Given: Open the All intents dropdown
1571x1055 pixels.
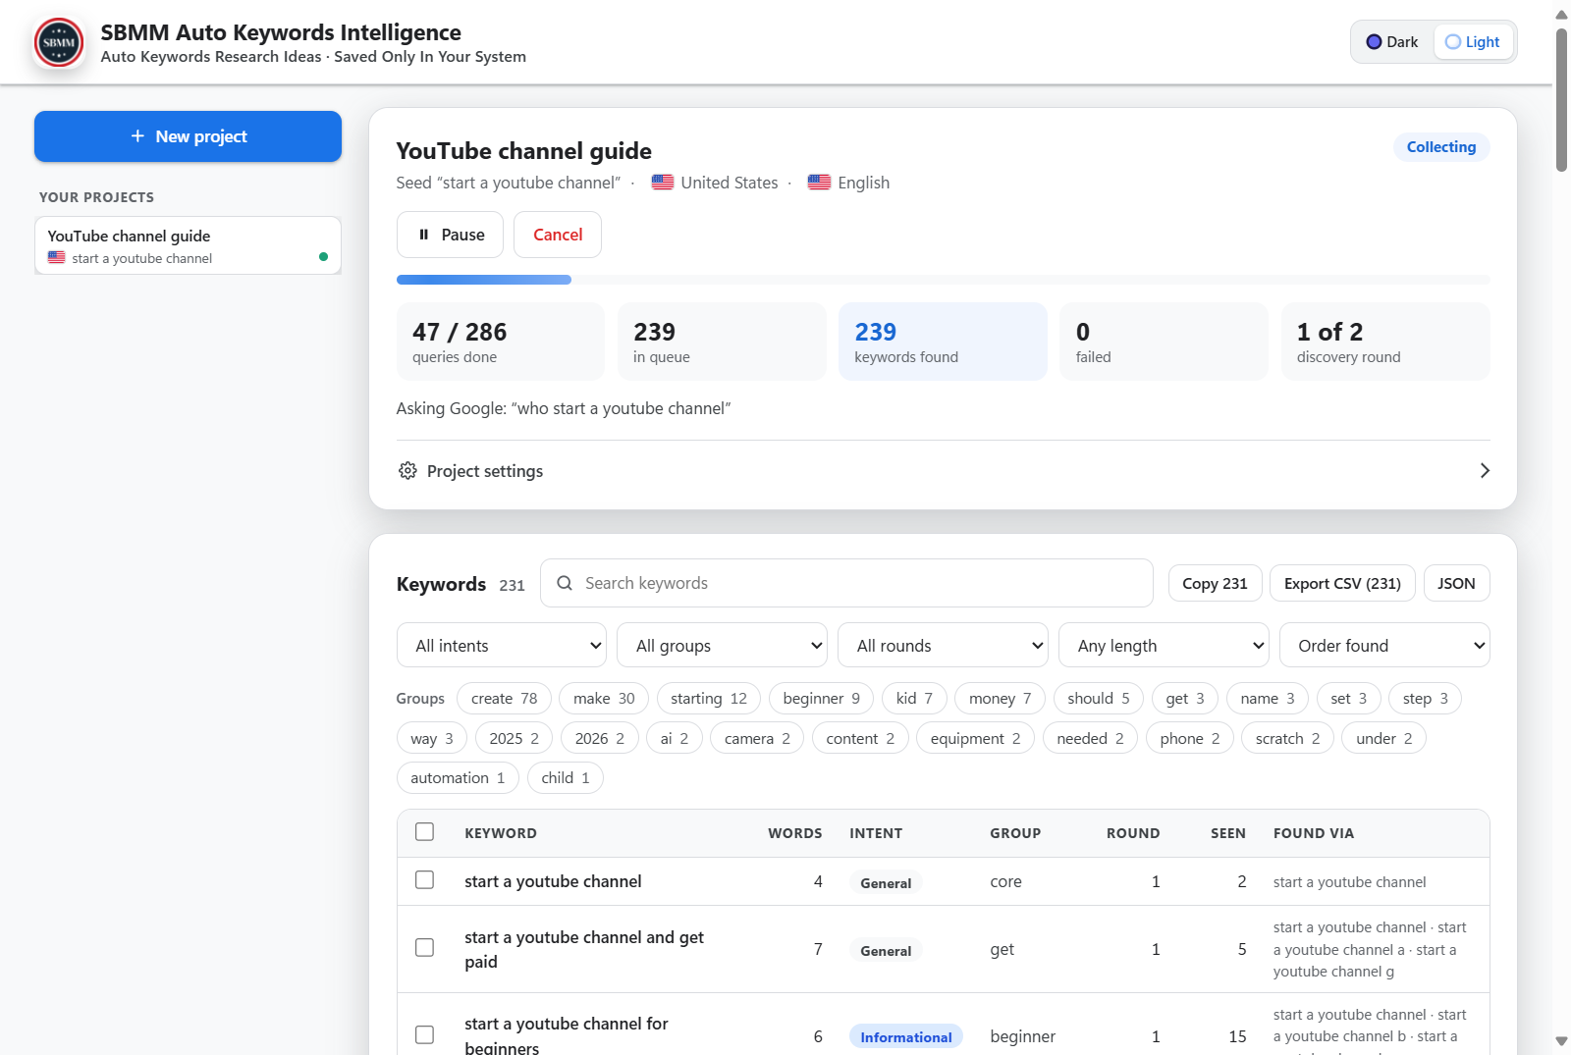Looking at the screenshot, I should (x=502, y=646).
